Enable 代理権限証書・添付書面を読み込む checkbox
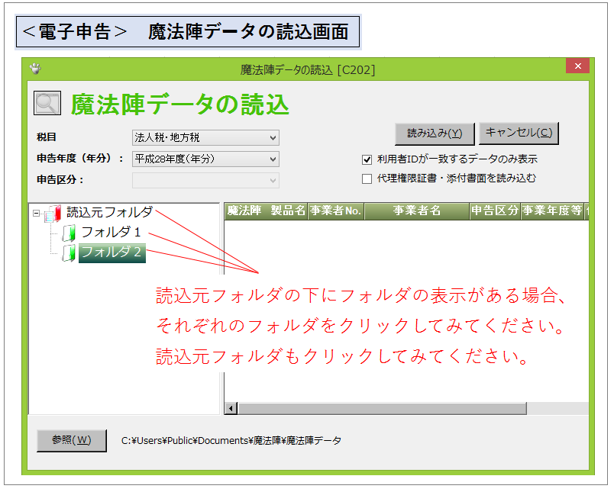Screen dimensions: 614x492 [367, 178]
